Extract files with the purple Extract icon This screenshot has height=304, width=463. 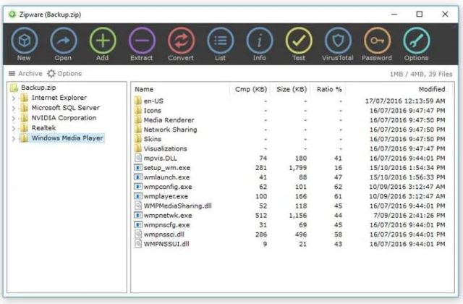(142, 44)
